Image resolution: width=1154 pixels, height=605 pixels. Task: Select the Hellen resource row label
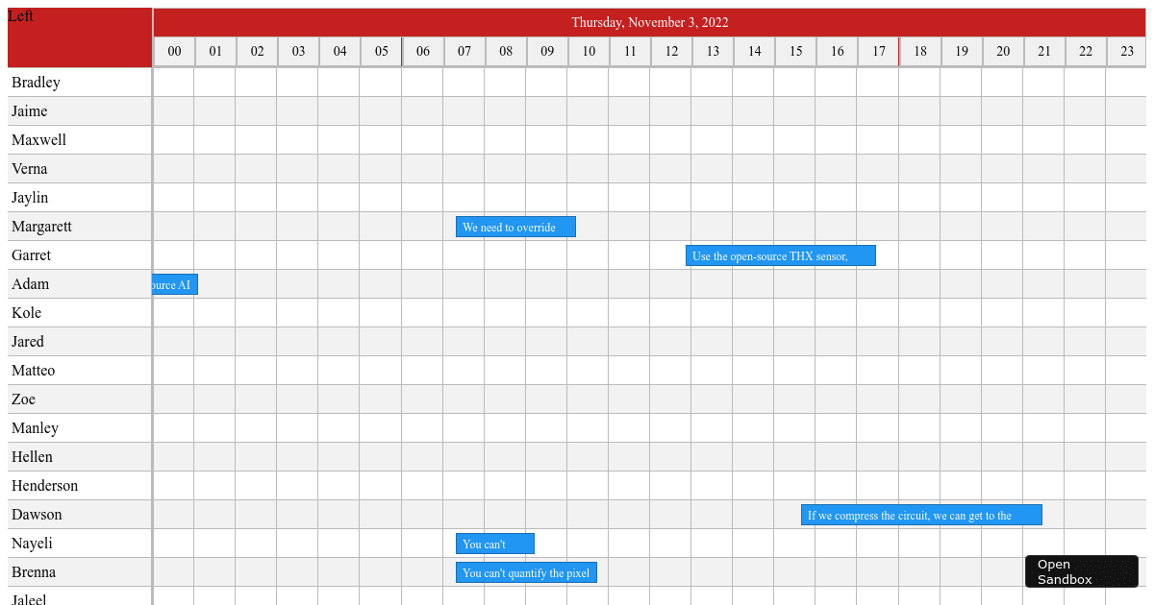(x=80, y=457)
